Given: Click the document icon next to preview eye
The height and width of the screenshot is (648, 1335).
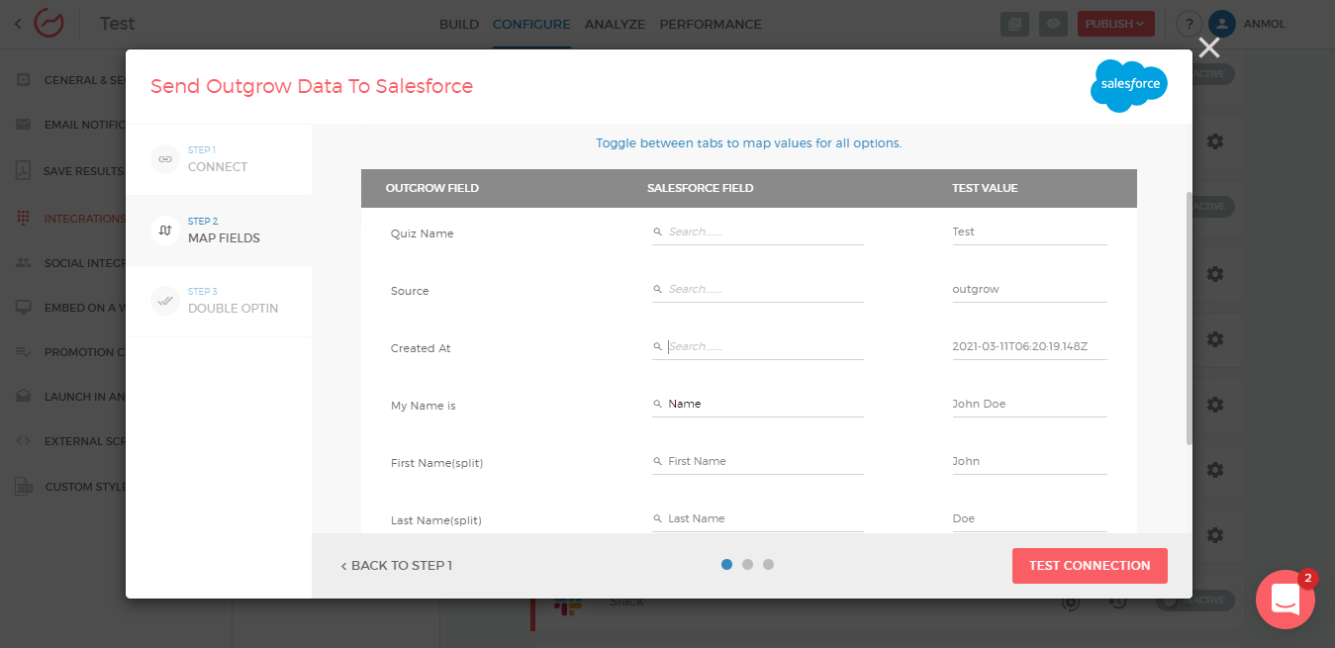Looking at the screenshot, I should click(x=1014, y=24).
